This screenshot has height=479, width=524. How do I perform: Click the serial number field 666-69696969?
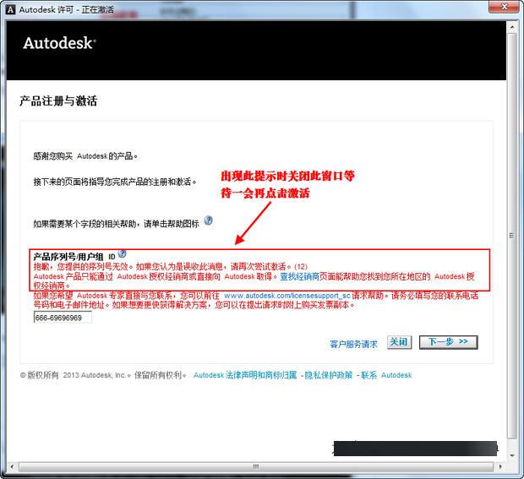(x=63, y=318)
